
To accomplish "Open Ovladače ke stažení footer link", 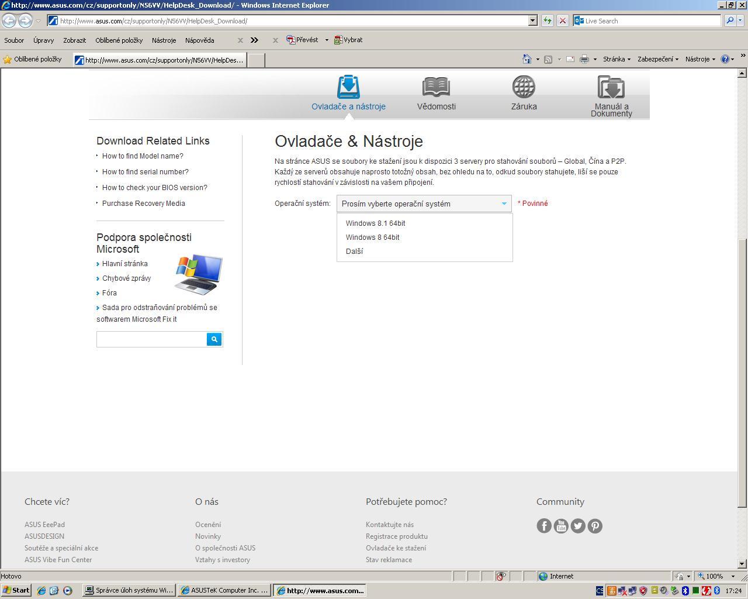I will [396, 548].
